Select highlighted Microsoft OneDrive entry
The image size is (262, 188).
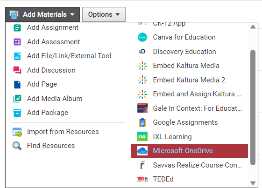[x=190, y=151]
